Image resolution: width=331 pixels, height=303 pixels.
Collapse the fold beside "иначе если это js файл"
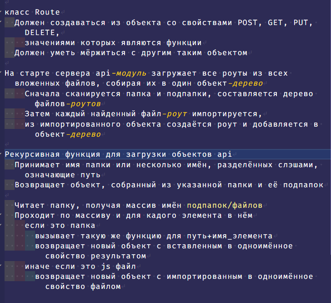point(1,266)
